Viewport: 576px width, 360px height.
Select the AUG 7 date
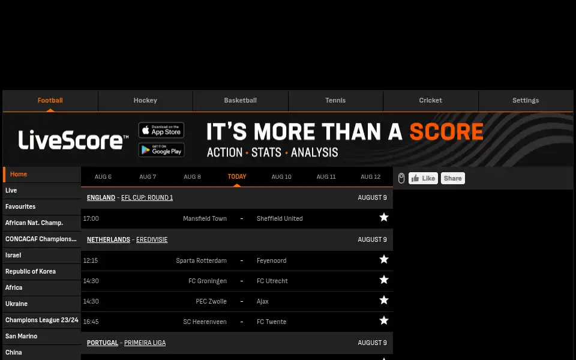pos(148,176)
